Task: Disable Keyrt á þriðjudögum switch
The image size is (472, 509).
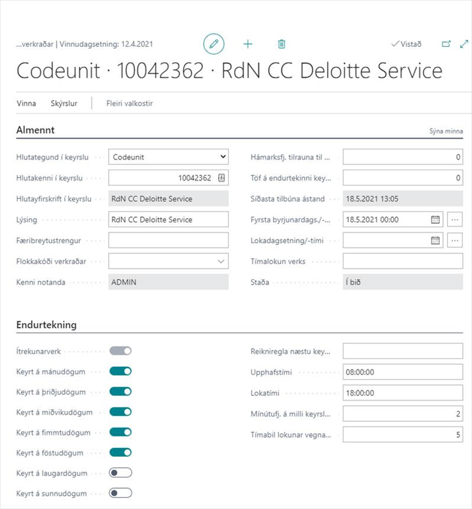Action: [x=120, y=392]
